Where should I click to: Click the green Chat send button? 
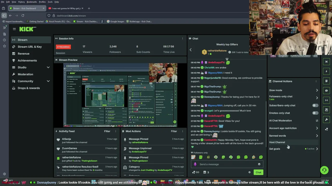pyautogui.click(x=258, y=172)
